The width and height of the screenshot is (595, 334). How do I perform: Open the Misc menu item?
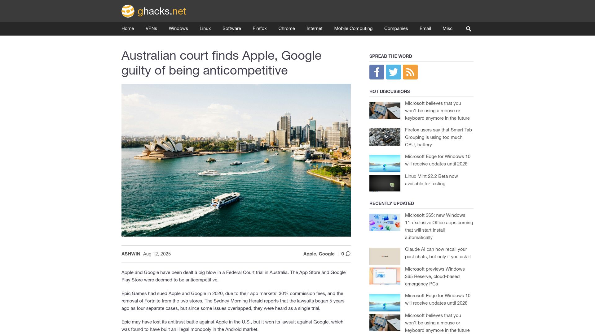click(447, 28)
